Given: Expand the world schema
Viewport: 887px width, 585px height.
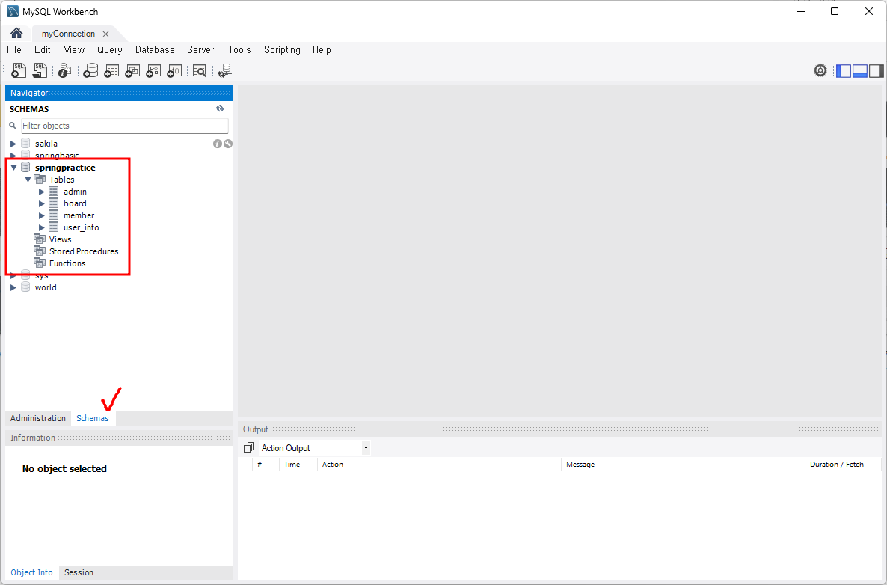Looking at the screenshot, I should [x=13, y=287].
